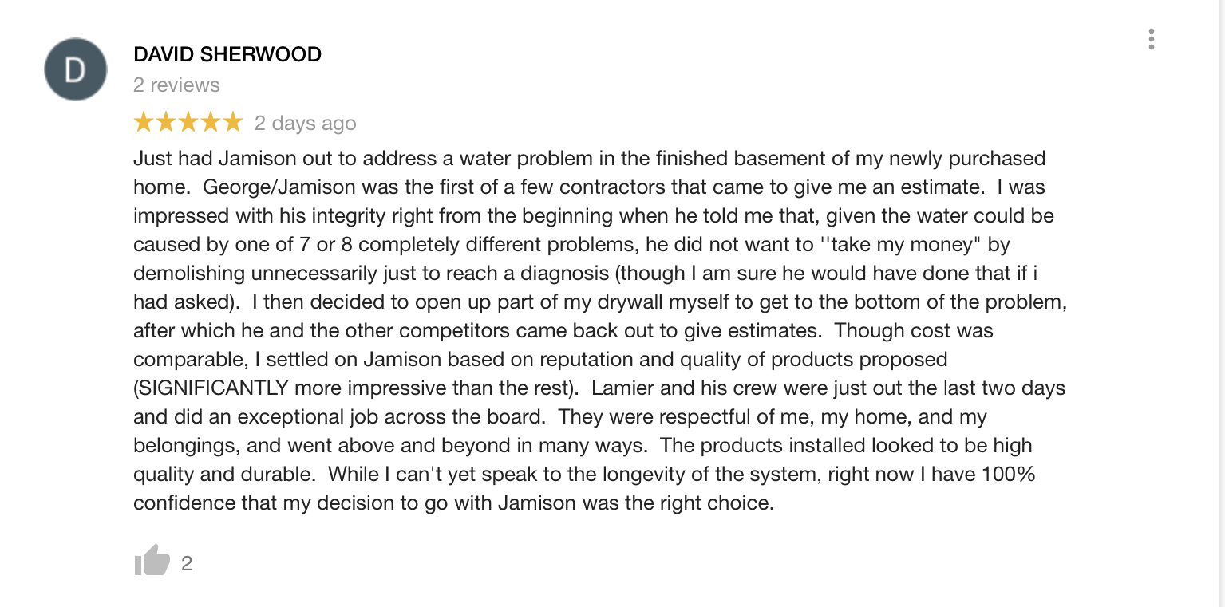Click the "2 days ago" timestamp

[305, 124]
